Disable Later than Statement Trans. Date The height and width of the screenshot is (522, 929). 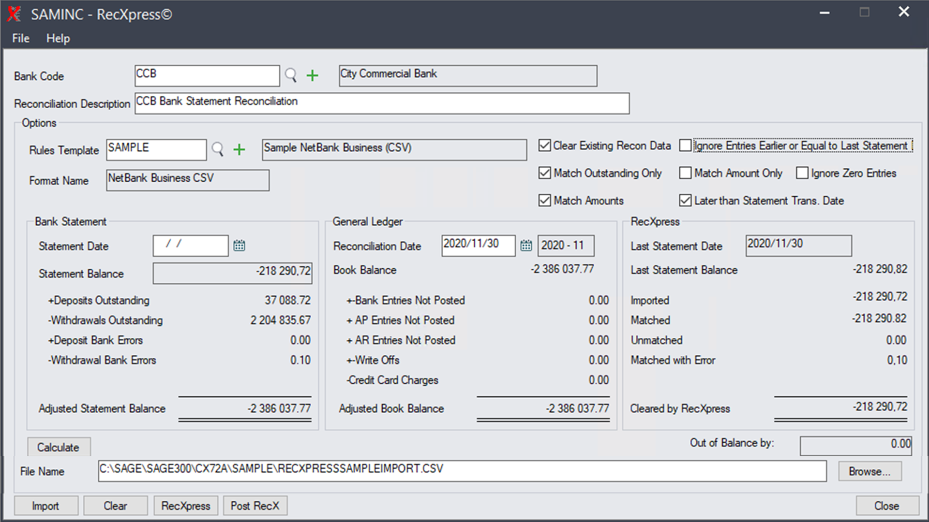(x=685, y=201)
